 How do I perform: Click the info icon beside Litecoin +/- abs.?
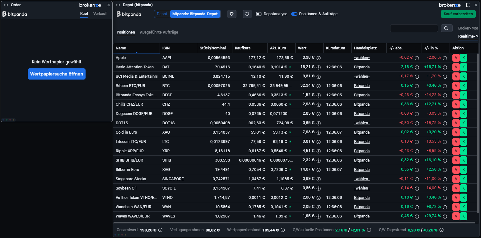417,142
